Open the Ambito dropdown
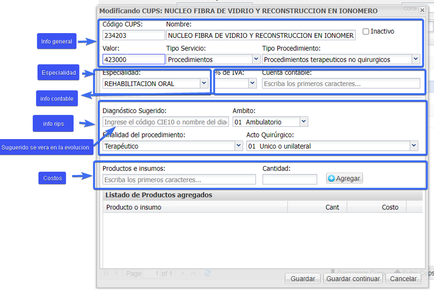The width and height of the screenshot is (434, 299). click(x=304, y=121)
